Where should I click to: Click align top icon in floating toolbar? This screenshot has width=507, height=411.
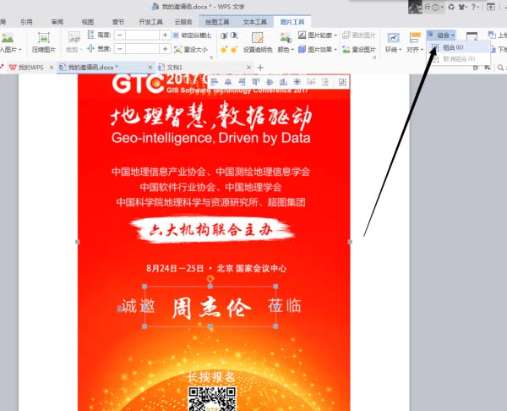click(255, 82)
